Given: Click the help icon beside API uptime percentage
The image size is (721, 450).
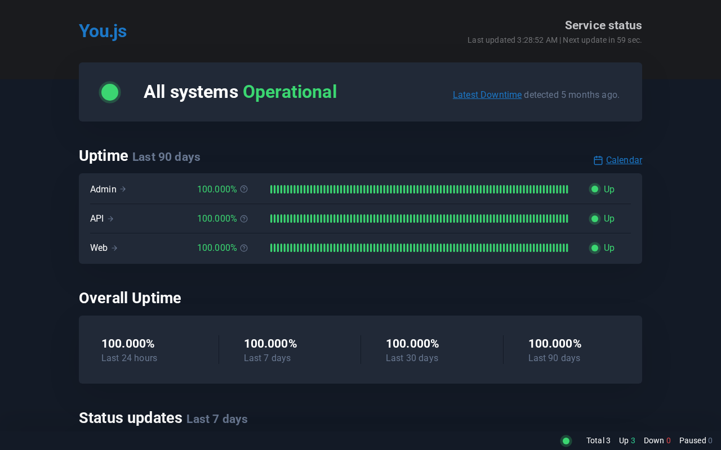Looking at the screenshot, I should pos(244,219).
